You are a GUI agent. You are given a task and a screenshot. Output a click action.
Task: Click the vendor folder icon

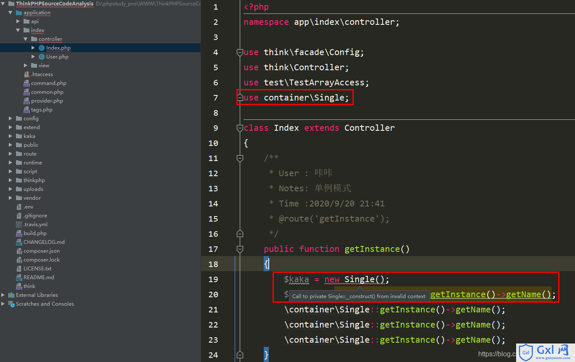pyautogui.click(x=19, y=198)
